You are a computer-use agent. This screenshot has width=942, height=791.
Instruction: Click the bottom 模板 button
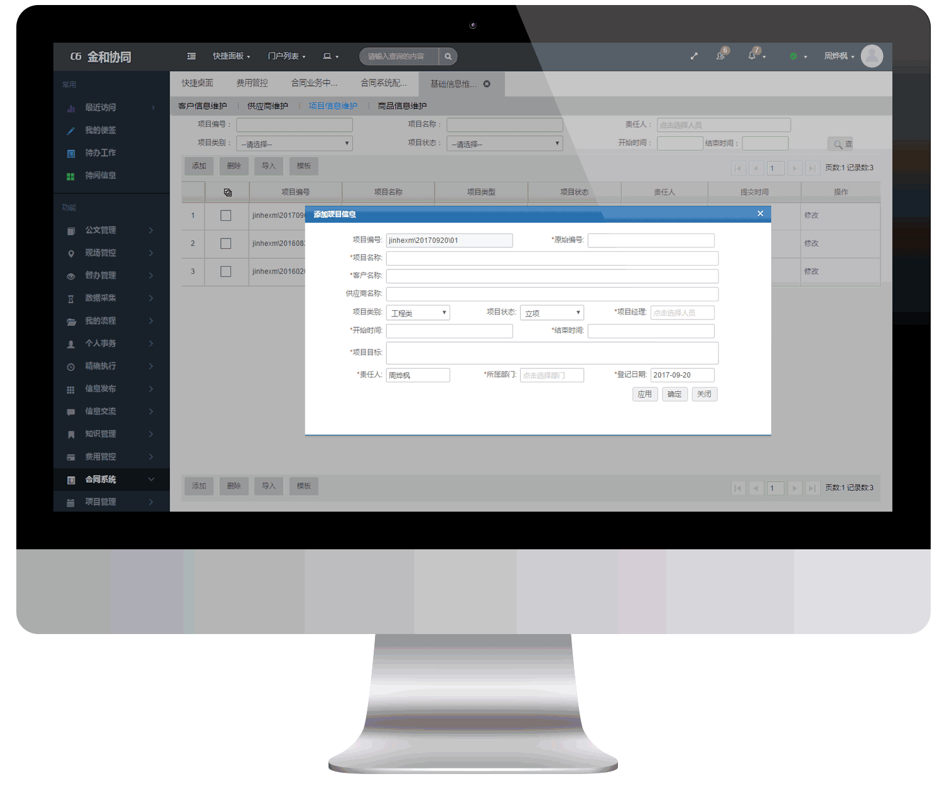[304, 487]
